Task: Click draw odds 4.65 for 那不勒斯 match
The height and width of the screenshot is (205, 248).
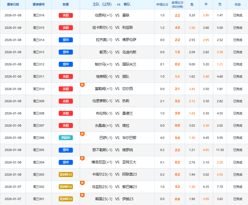Action: click(206, 150)
